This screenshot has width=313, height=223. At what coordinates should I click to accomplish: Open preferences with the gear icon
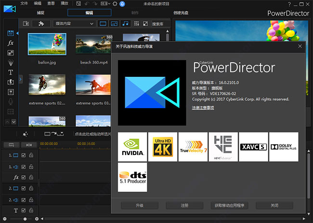[x=114, y=3]
